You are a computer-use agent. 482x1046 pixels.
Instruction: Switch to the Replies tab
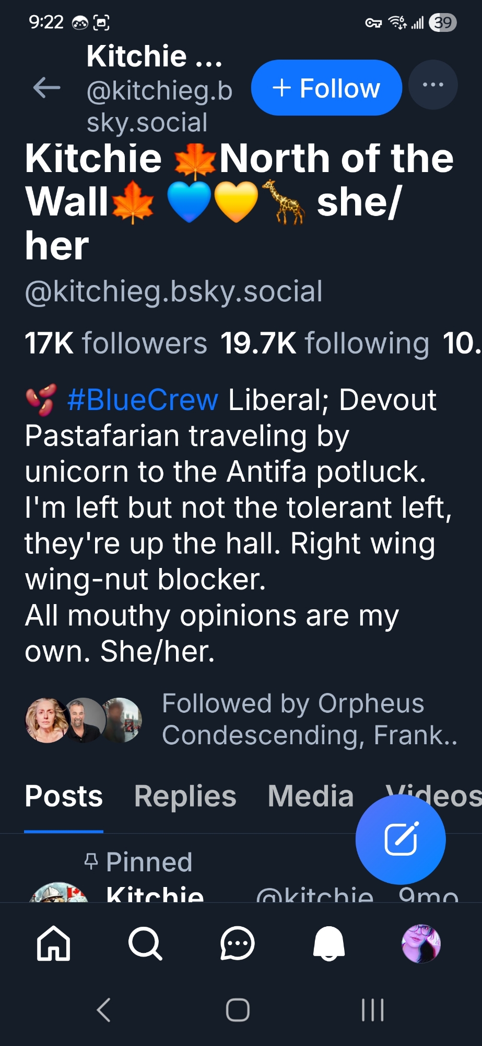tap(185, 797)
